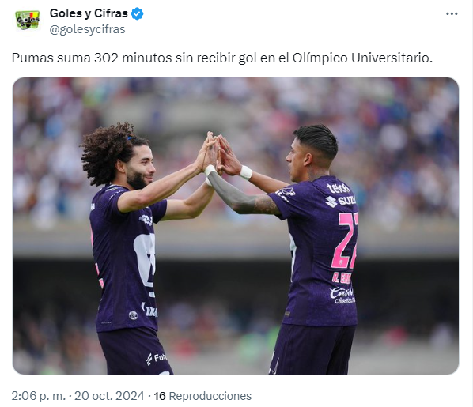Click "Olímpico Universitario" in the tweet text
The image size is (473, 407).
click(x=361, y=58)
